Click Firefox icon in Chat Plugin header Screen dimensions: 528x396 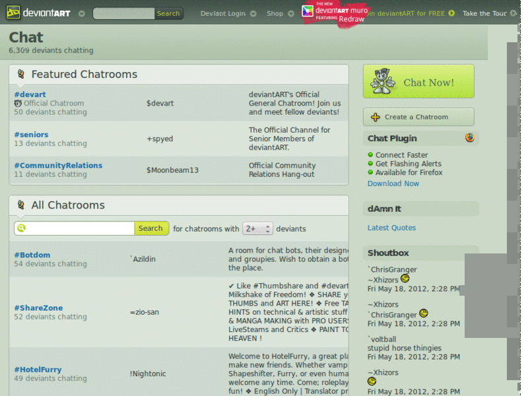pyautogui.click(x=469, y=137)
